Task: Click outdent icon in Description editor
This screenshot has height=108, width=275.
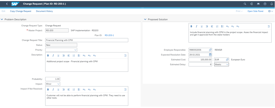Action: click(x=69, y=56)
